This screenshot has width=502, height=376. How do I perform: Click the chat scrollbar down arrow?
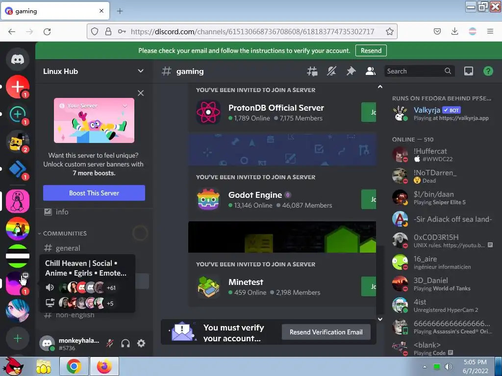tap(380, 319)
